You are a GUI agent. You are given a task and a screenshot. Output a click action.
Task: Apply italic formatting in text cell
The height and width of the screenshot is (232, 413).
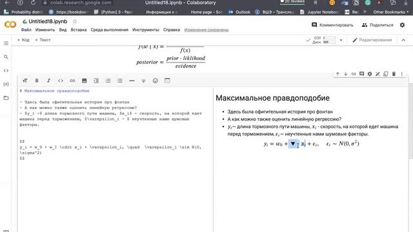click(x=49, y=81)
